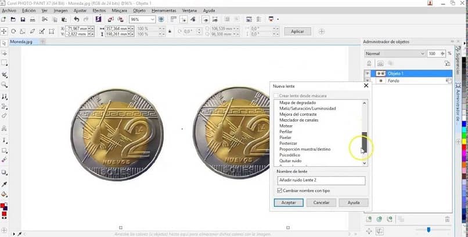Choose the Fill bucket tool
This screenshot has width=468, height=237.
(x=4, y=195)
